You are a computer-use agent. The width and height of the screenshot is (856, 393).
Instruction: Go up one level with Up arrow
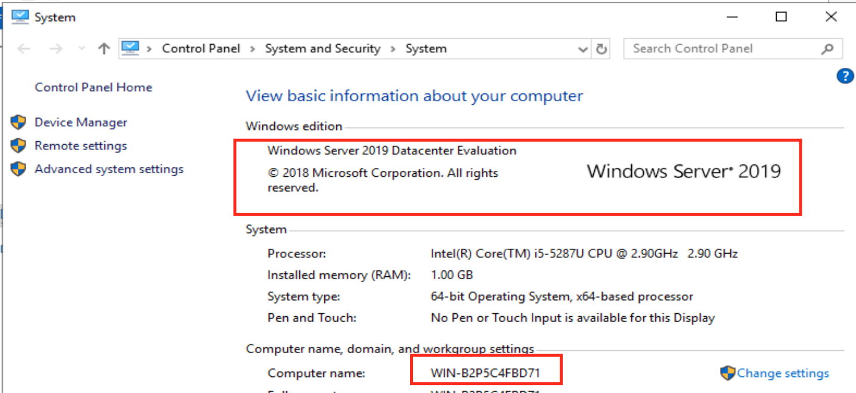point(104,49)
